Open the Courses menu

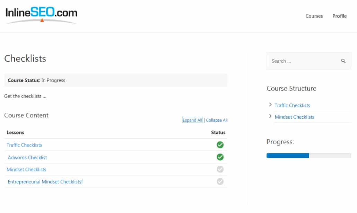click(x=314, y=16)
